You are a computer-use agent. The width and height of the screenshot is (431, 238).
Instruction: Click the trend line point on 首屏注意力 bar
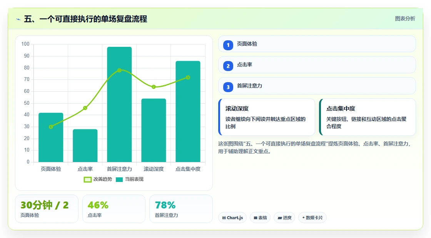(119, 71)
